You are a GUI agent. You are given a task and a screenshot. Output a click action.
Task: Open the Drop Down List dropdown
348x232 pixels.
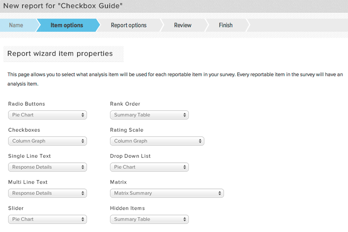(149, 167)
